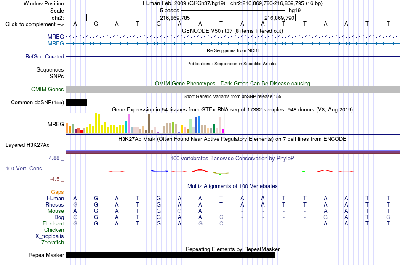Click the purple Layered H3K27Ac signal band
400x265 pixels.
click(232, 152)
